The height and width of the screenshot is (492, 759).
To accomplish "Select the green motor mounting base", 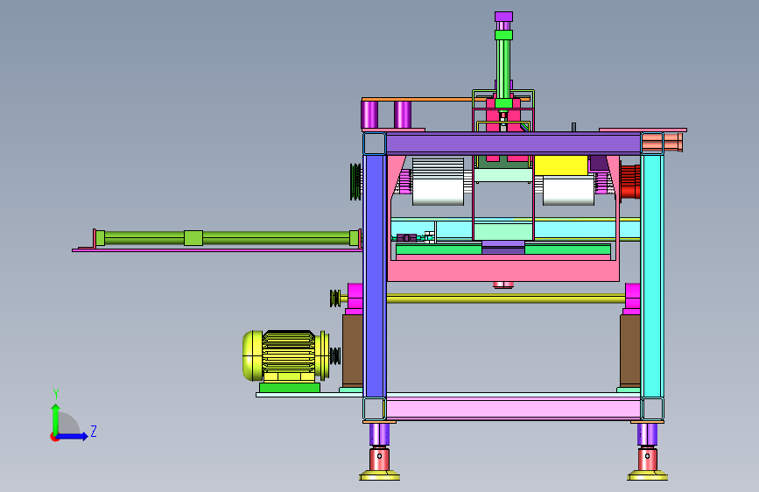I will click(290, 388).
